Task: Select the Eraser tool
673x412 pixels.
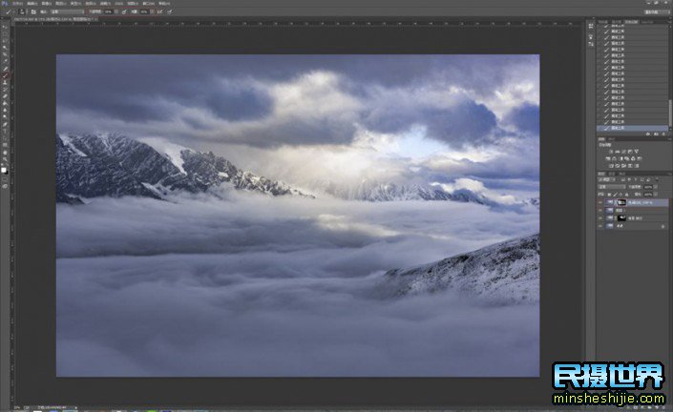Action: coord(6,96)
